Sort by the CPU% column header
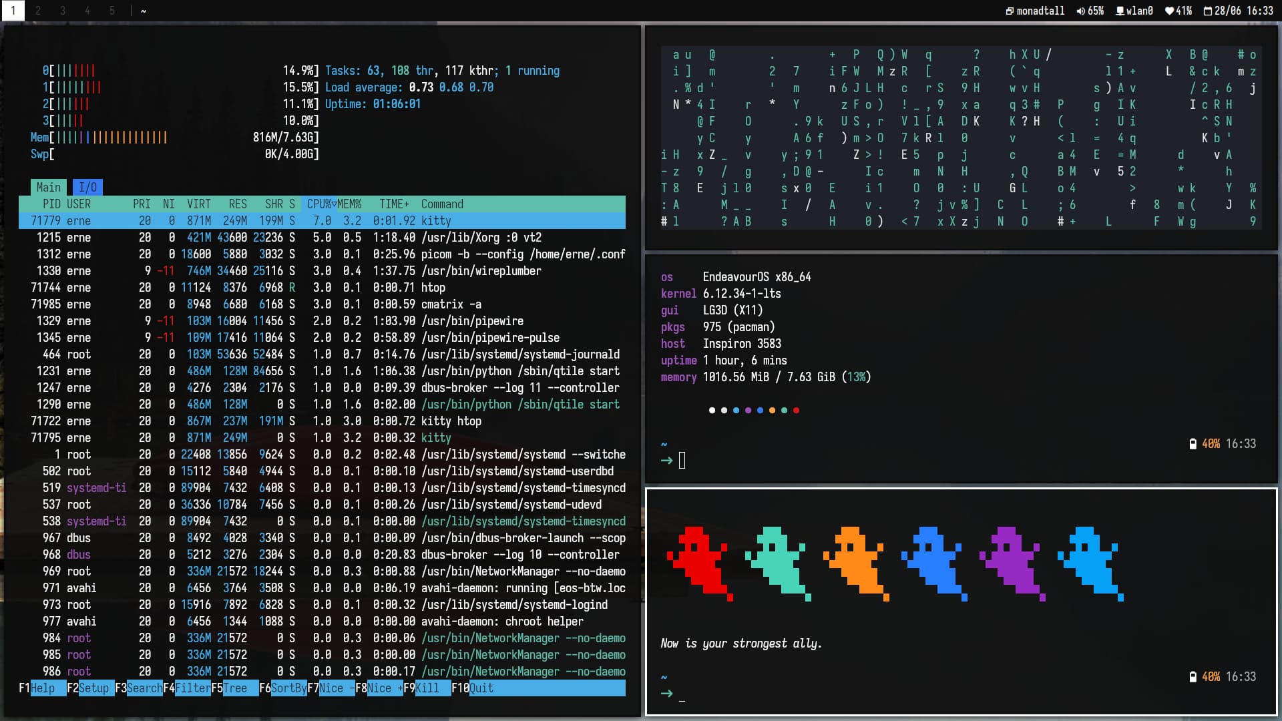The width and height of the screenshot is (1282, 721). point(320,204)
